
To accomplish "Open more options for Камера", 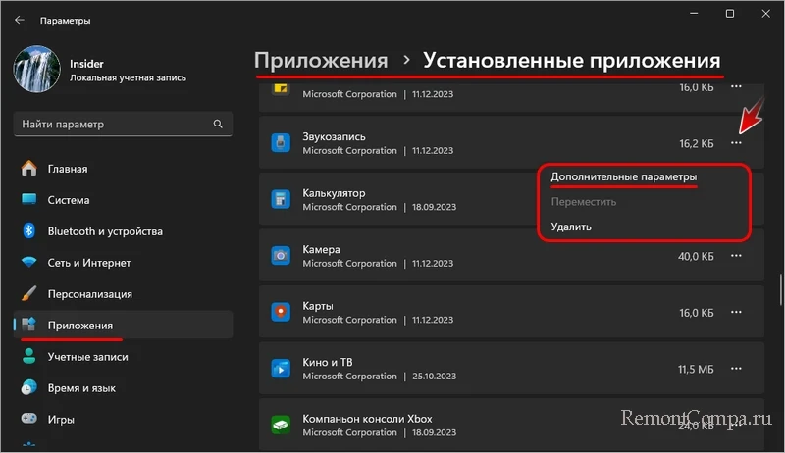I will coord(736,256).
